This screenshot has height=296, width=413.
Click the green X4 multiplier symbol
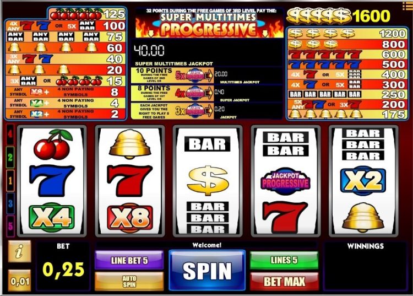[x=52, y=218]
